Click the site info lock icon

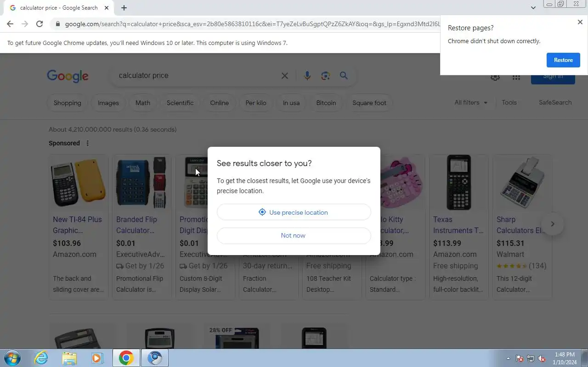click(57, 24)
